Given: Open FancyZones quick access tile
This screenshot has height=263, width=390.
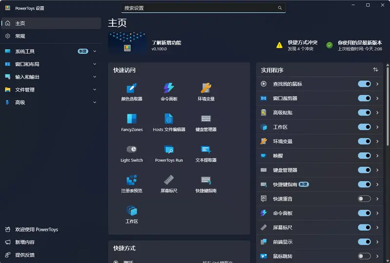Looking at the screenshot, I should coord(132,123).
